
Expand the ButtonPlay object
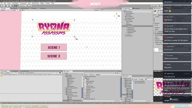pos(127,28)
